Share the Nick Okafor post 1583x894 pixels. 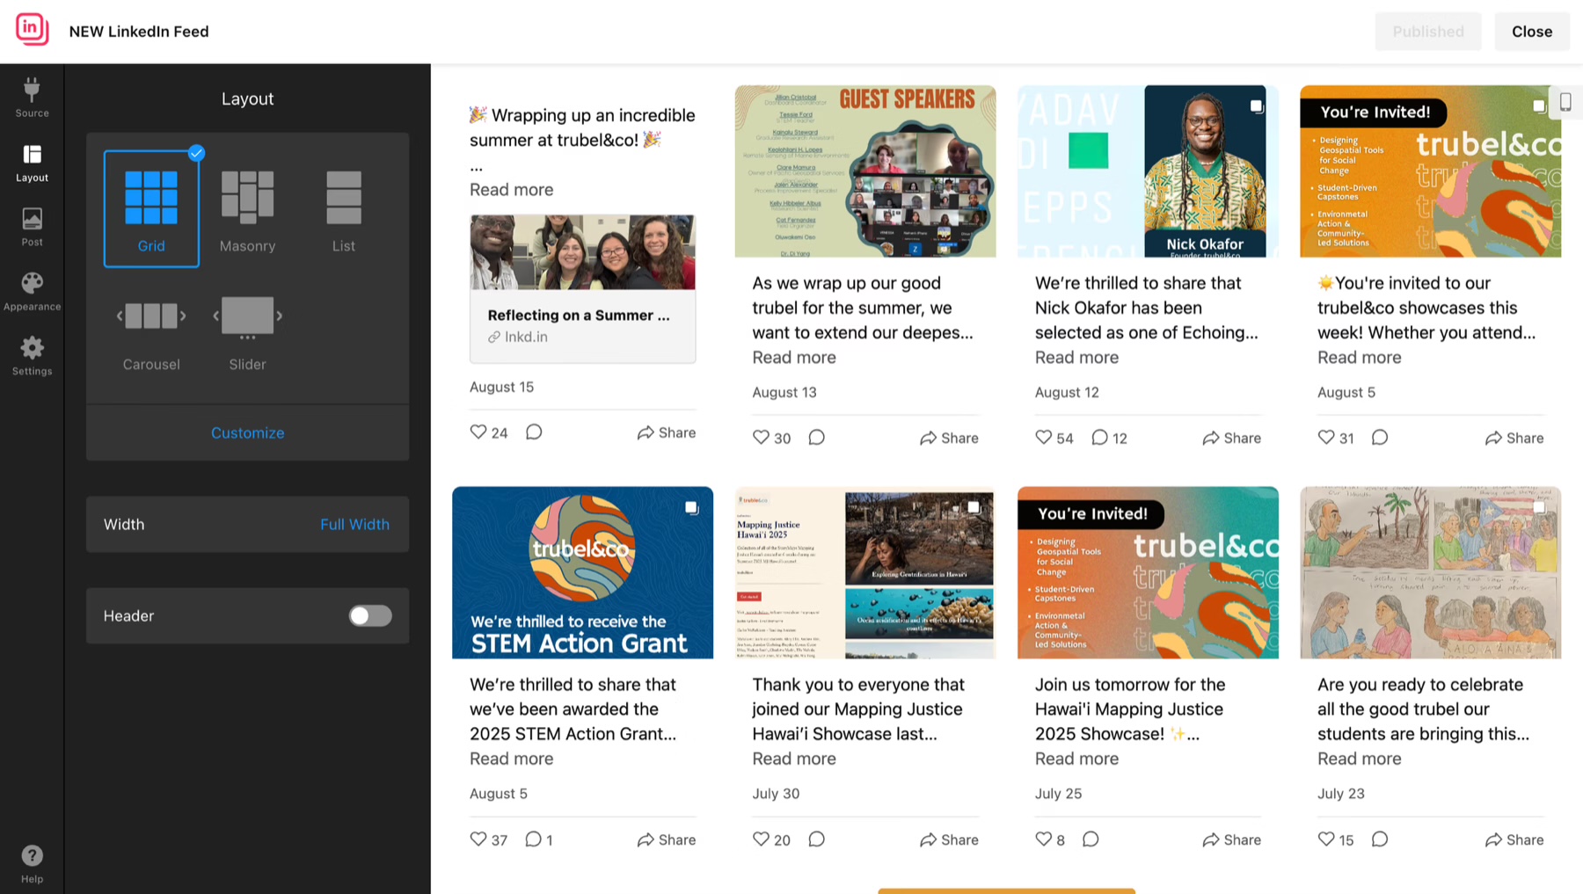(1231, 437)
